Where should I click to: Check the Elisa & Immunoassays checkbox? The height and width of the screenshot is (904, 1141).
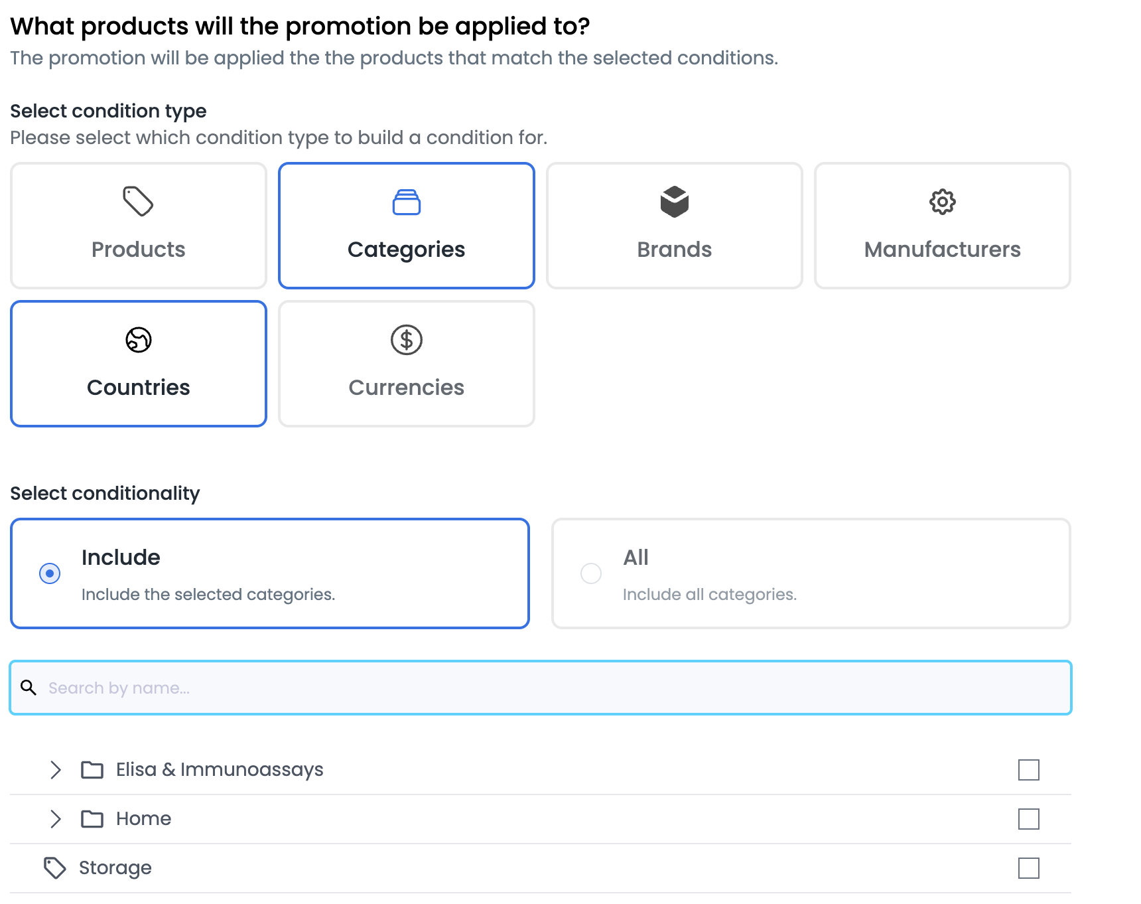(x=1029, y=770)
